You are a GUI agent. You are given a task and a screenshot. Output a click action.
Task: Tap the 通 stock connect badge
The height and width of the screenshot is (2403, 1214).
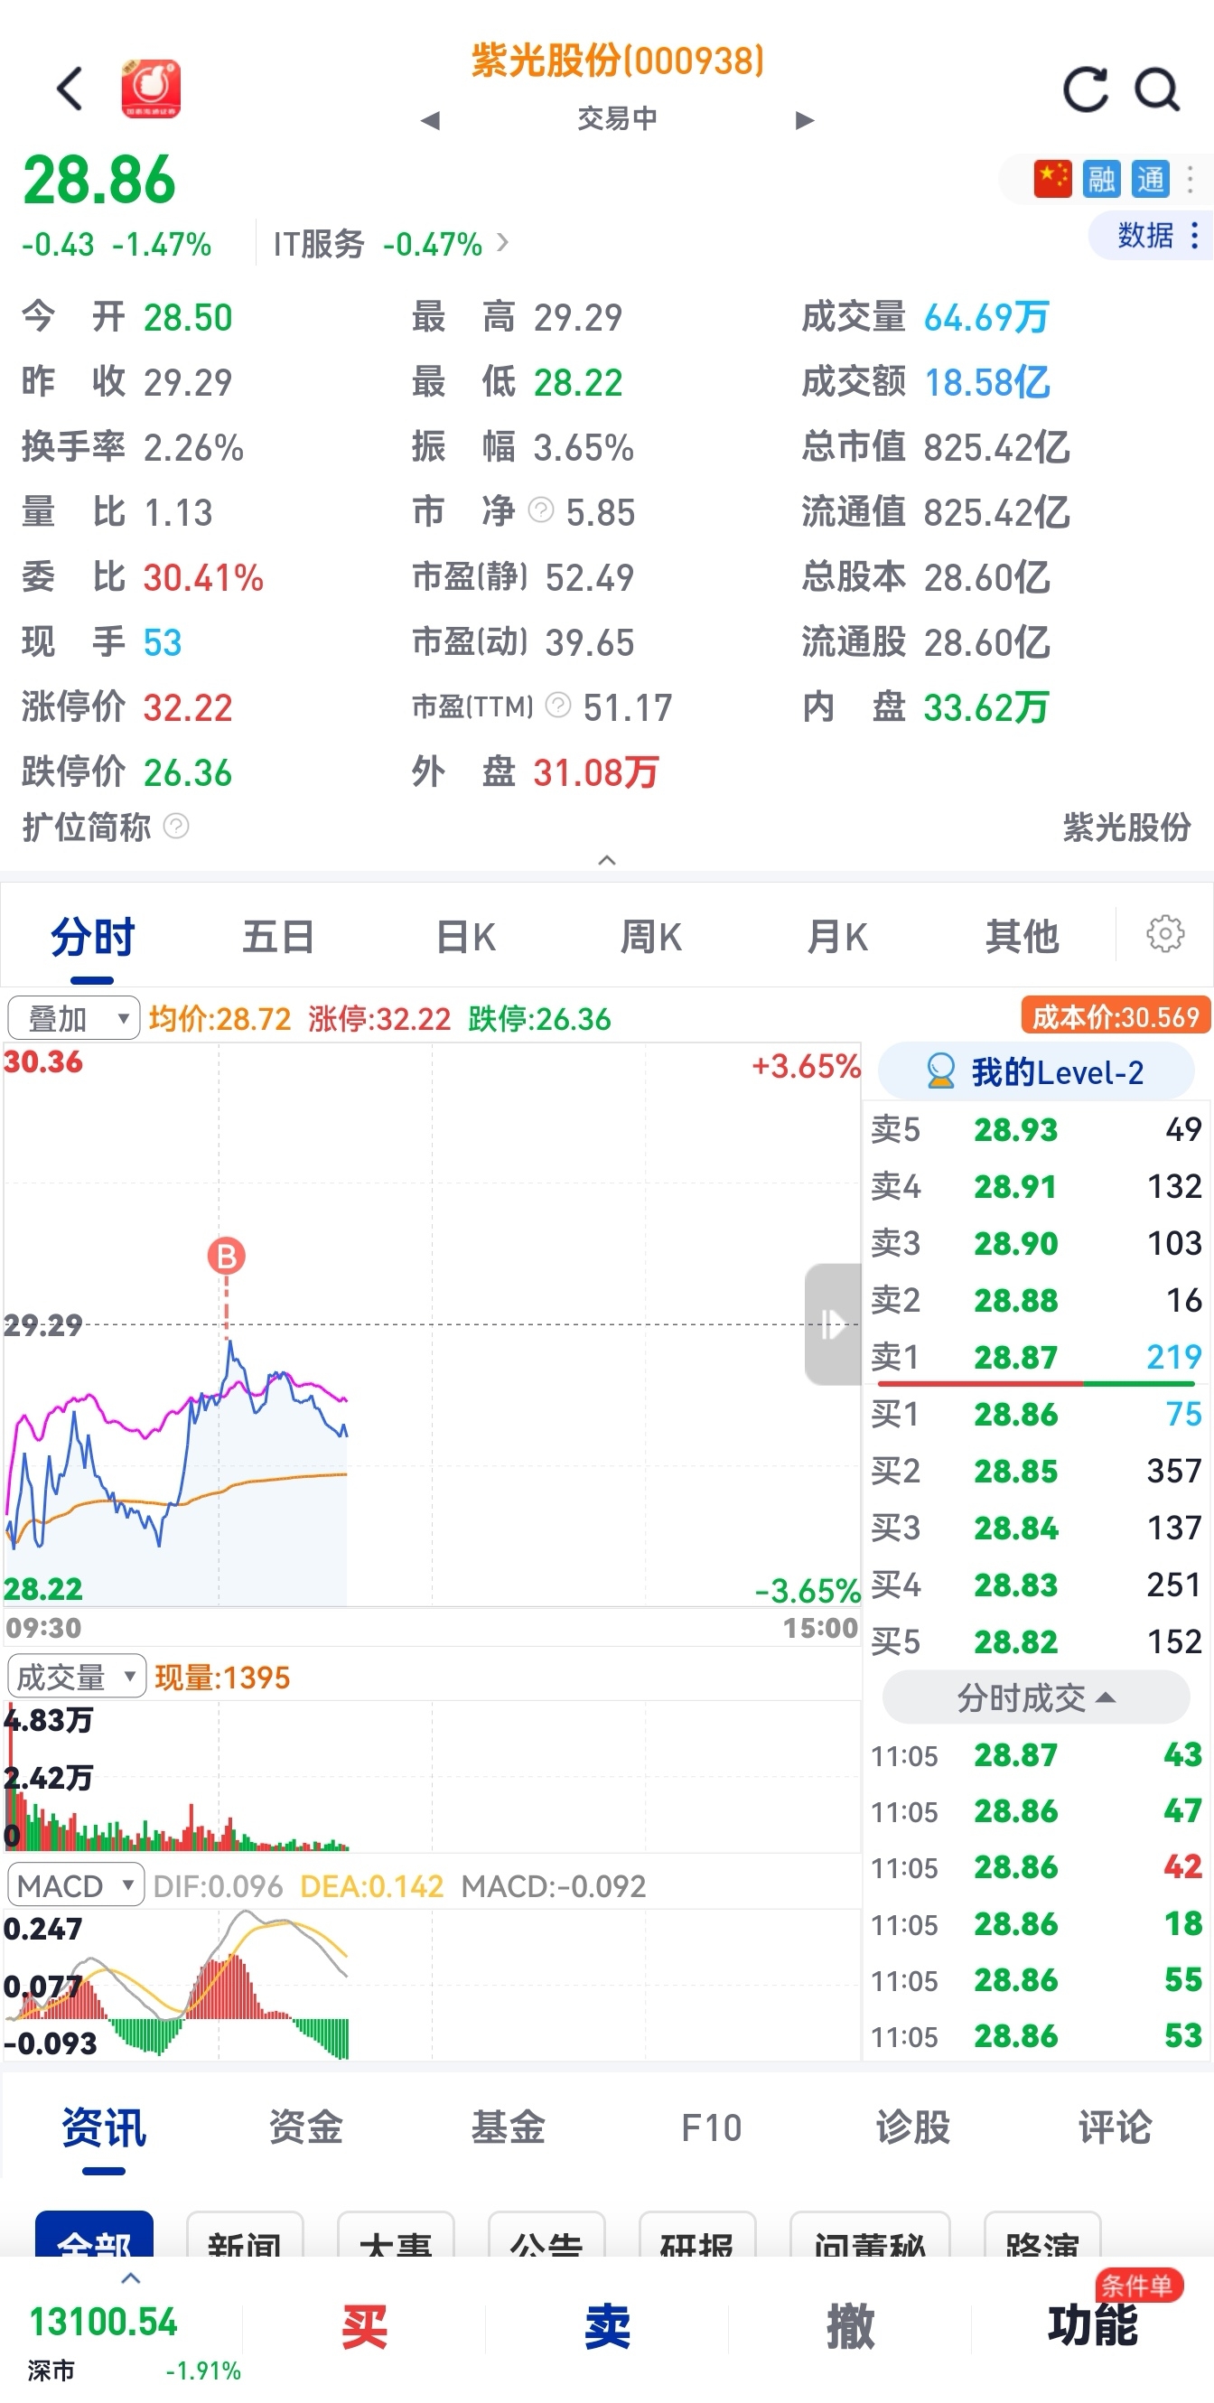click(1150, 178)
